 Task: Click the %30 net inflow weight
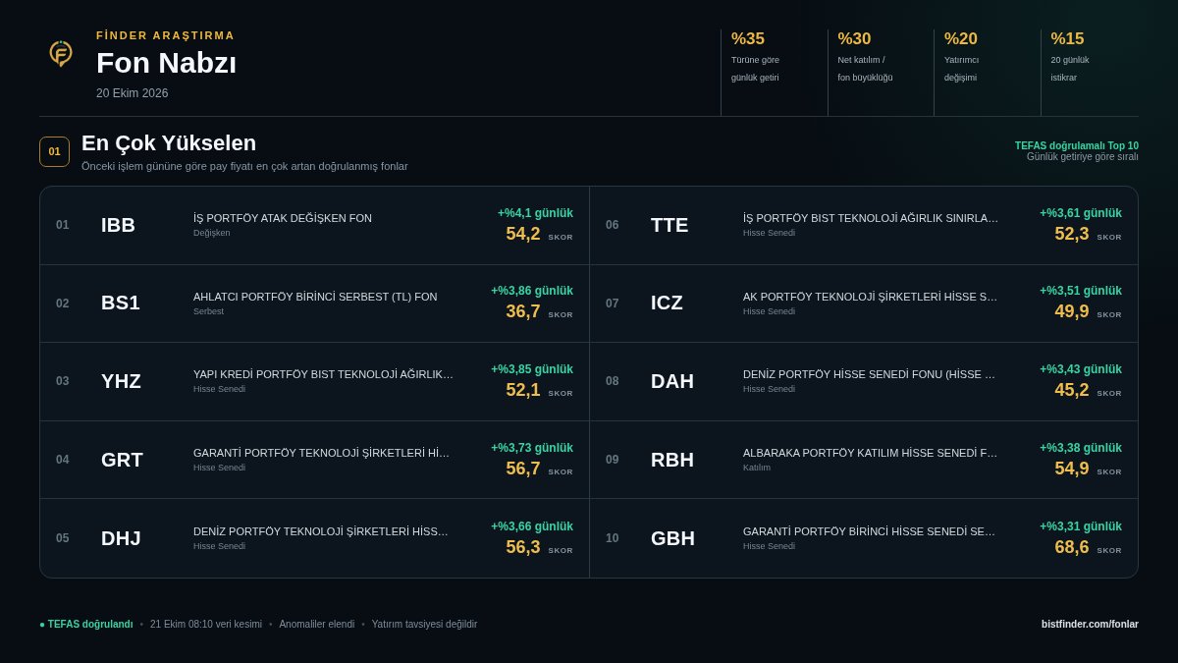[x=854, y=39]
